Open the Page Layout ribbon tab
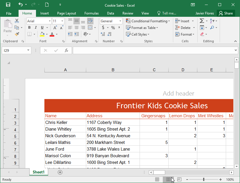 [66, 13]
